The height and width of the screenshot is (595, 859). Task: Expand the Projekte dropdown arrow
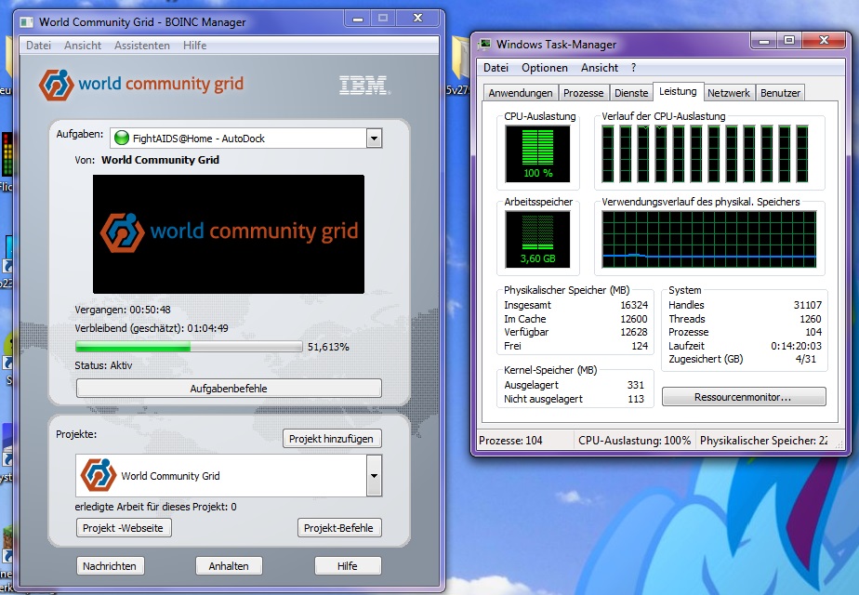(374, 476)
